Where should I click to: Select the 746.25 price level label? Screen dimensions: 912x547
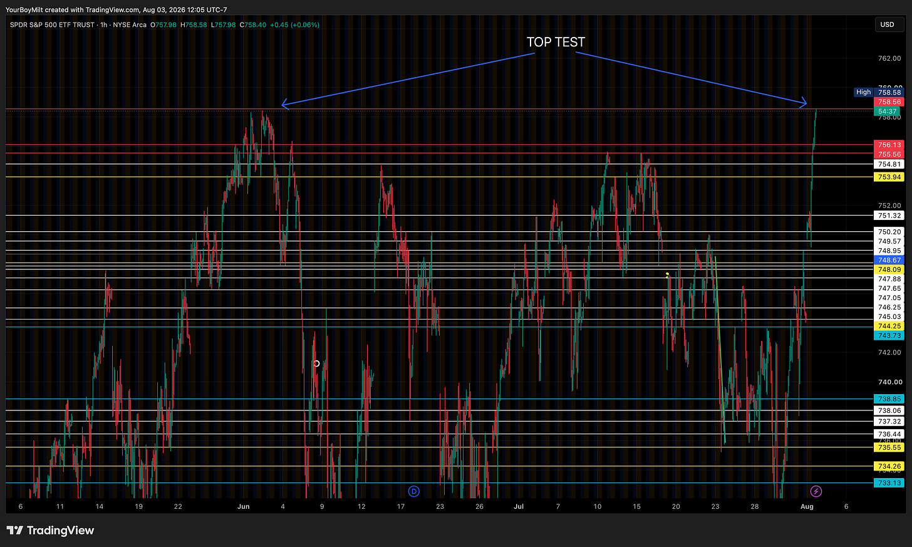(889, 307)
